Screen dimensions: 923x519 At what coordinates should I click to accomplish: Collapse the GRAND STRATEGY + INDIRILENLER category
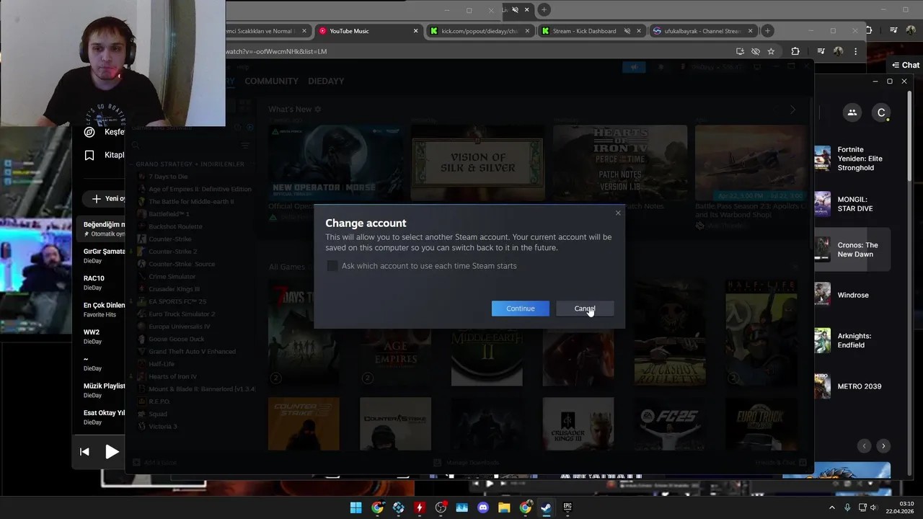click(189, 164)
